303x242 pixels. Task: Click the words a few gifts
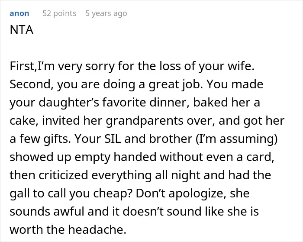(x=40, y=139)
